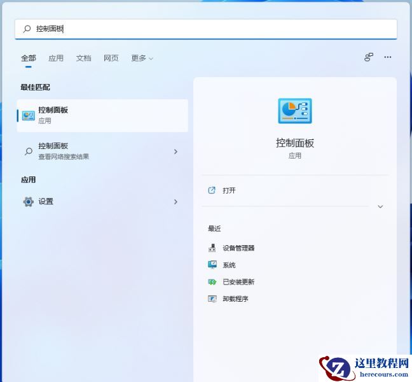Click the magnifier icon beside 查看网络搜索结果
This screenshot has width=412, height=382.
pos(29,152)
